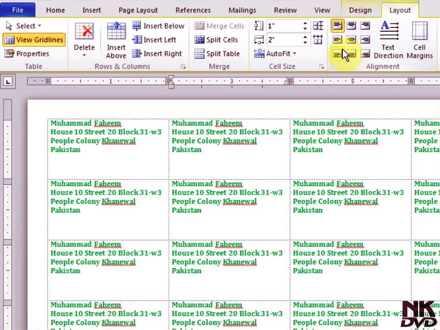Click "Muhammad Faheem" in row four, second column
The image size is (440, 330).
[x=207, y=305]
